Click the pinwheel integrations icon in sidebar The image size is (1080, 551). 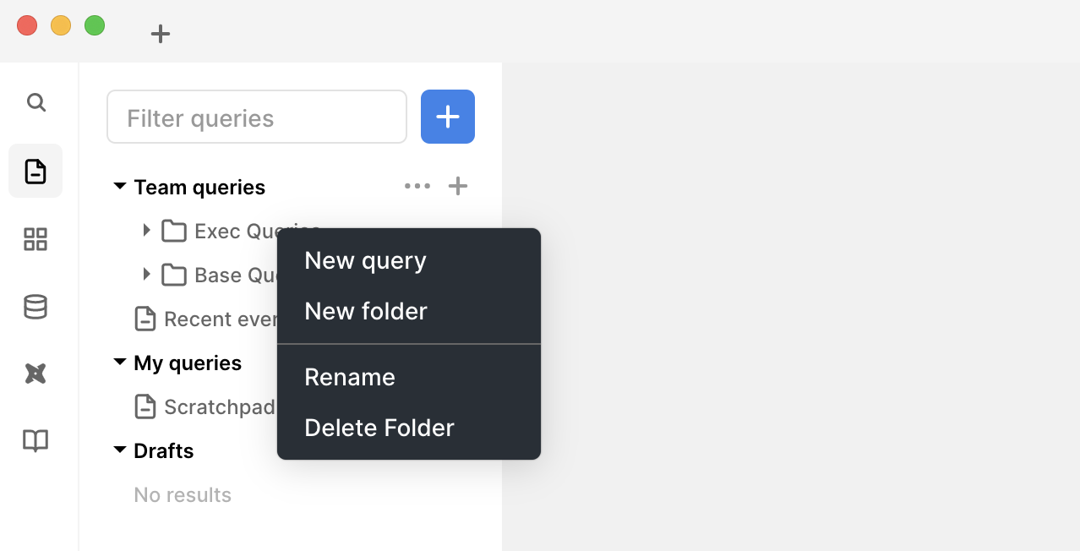click(x=35, y=374)
